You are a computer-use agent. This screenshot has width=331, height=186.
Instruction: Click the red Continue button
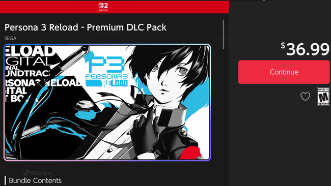point(284,72)
